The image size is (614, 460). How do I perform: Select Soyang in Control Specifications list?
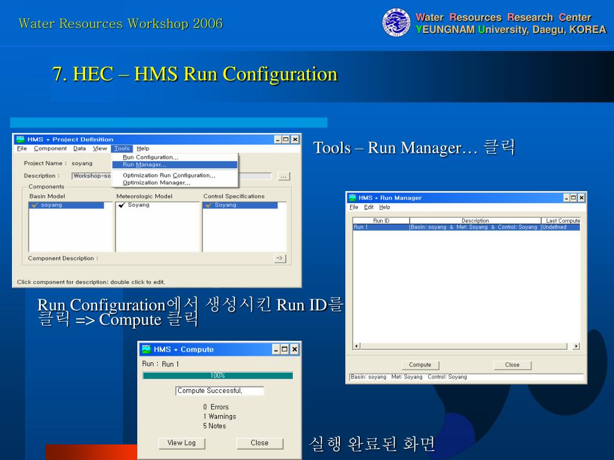(240, 205)
